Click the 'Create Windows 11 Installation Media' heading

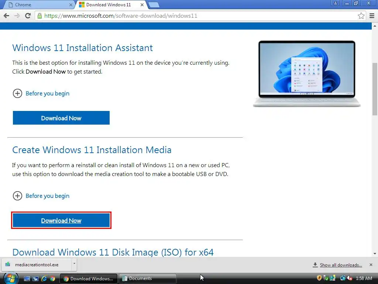click(x=92, y=150)
